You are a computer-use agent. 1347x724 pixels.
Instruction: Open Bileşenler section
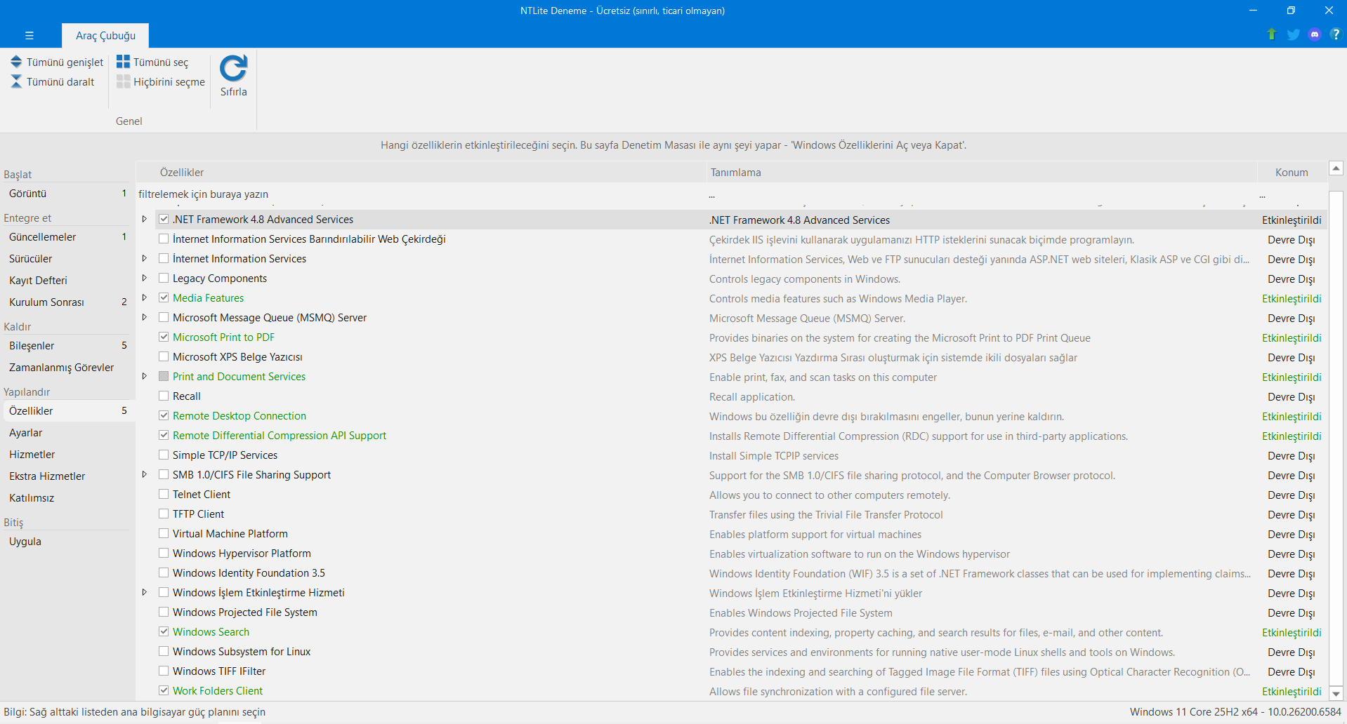click(67, 346)
